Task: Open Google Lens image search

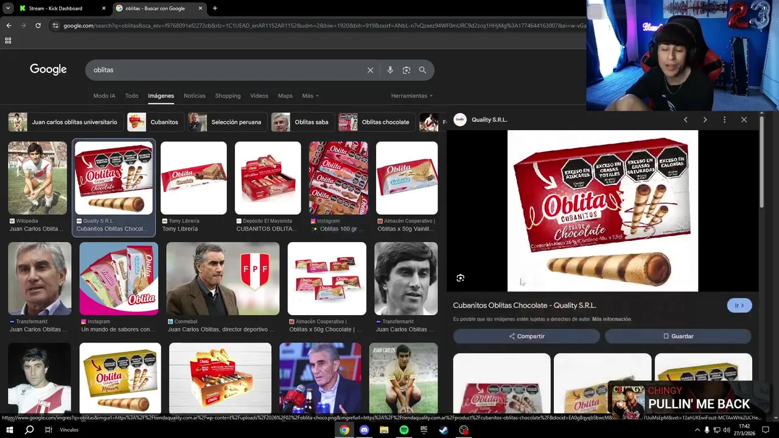Action: point(406,70)
